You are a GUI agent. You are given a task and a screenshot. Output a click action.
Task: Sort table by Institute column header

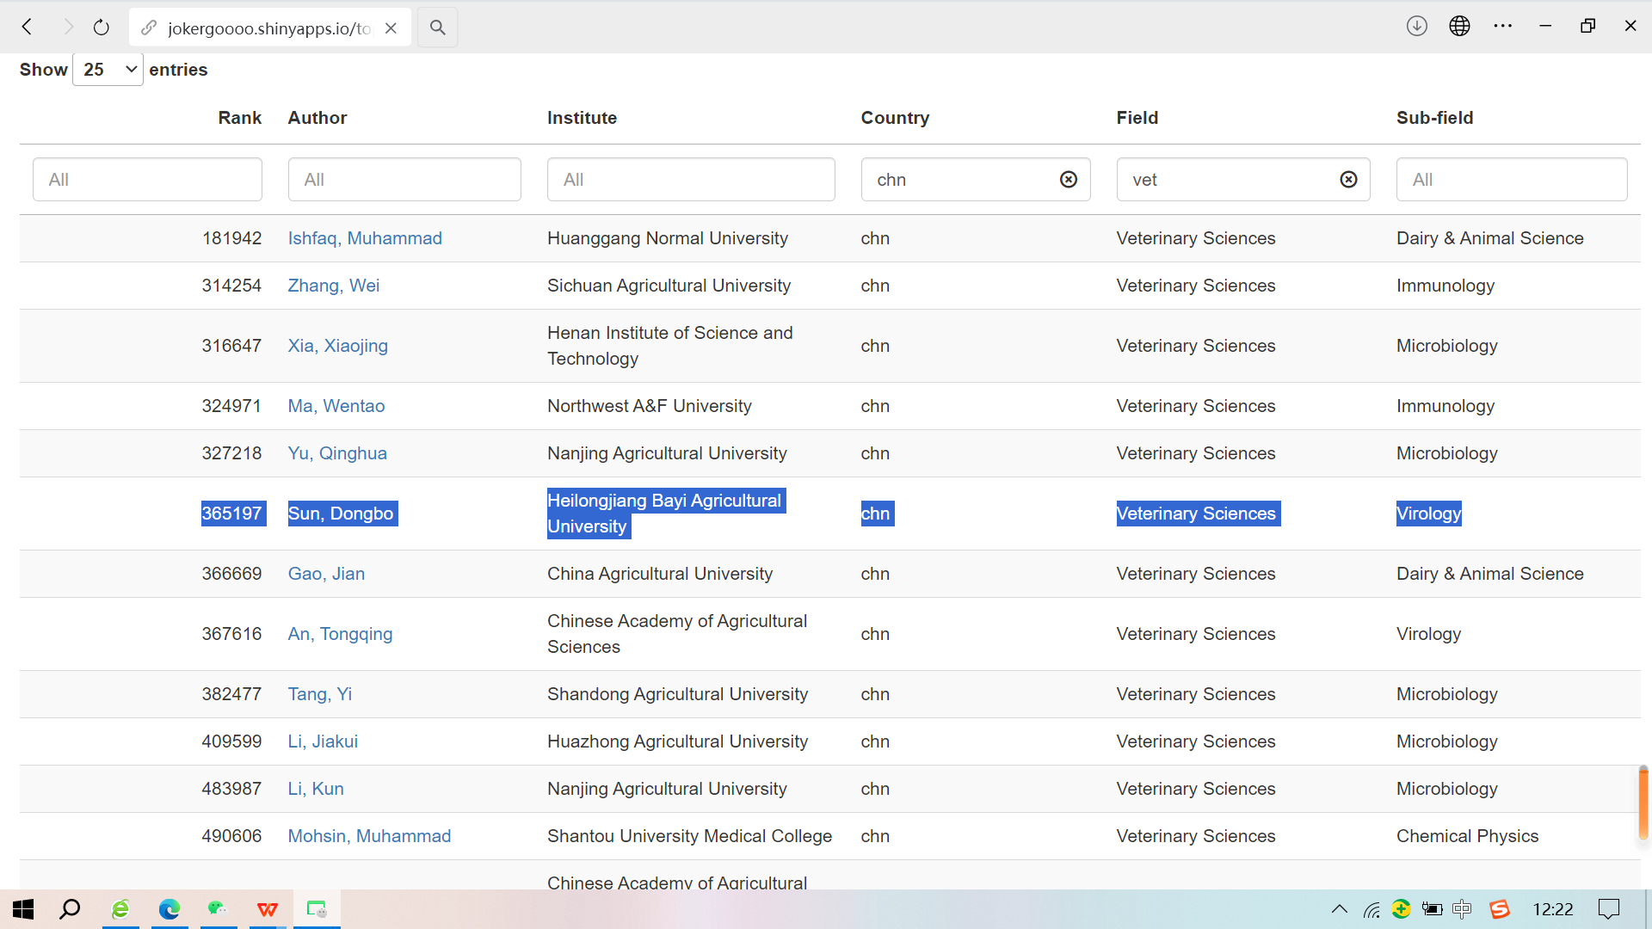[582, 118]
